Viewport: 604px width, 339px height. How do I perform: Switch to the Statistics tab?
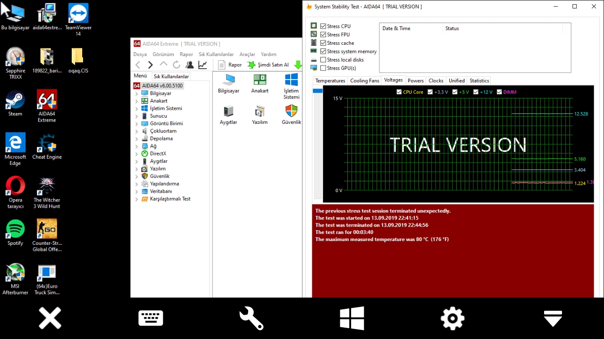479,81
